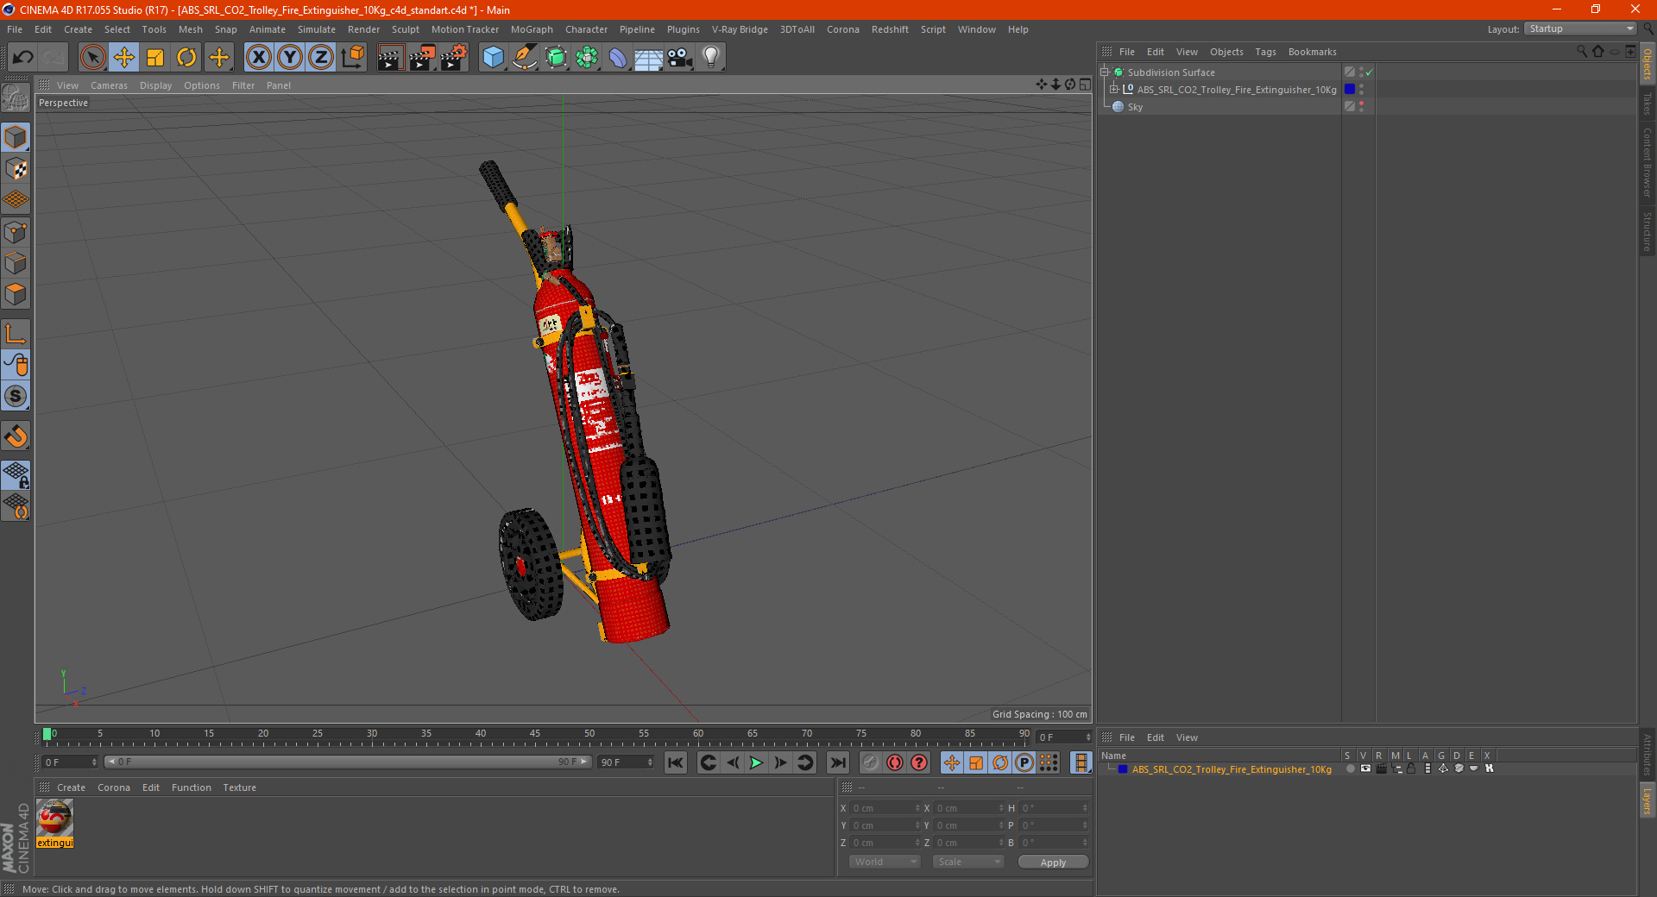Click the Workplane lock icon

[16, 475]
